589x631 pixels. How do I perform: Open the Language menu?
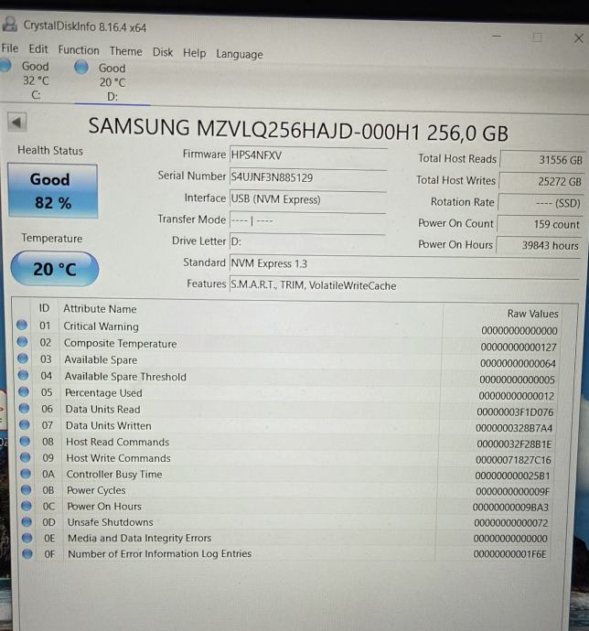[239, 54]
